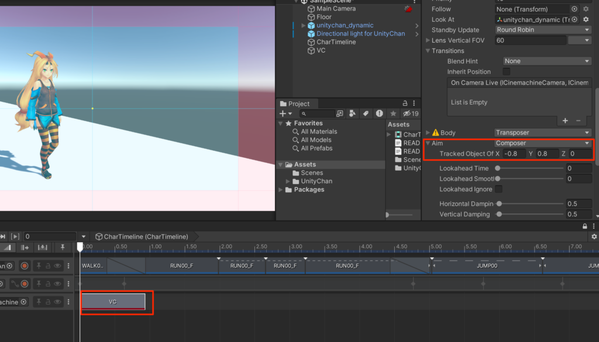The width and height of the screenshot is (599, 342).
Task: Adjust the Vertical Damping slider
Action: (x=530, y=214)
